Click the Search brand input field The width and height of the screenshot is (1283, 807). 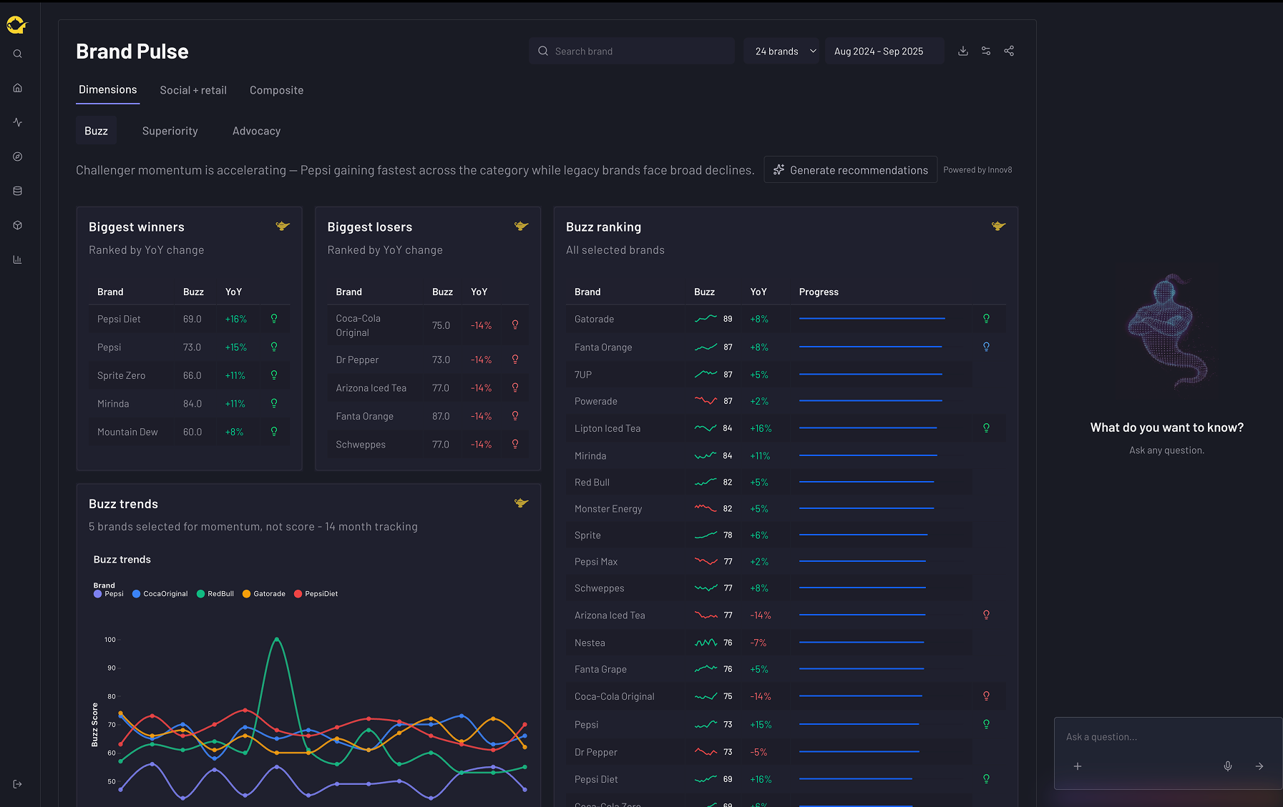pyautogui.click(x=632, y=51)
